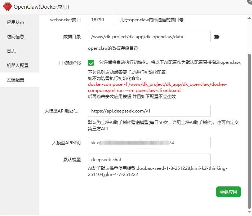Click the red docker-compose command text

pos(157,87)
